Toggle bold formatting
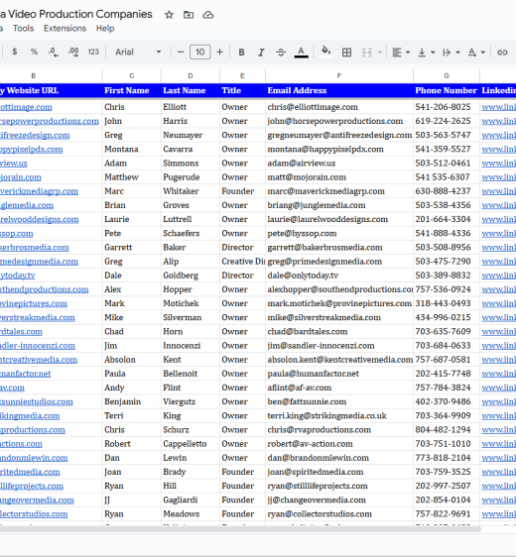The image size is (516, 557). 241,53
